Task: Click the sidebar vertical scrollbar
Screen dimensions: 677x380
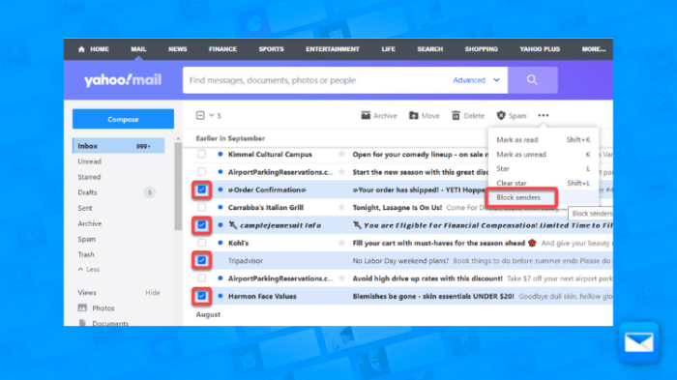Action: click(178, 186)
